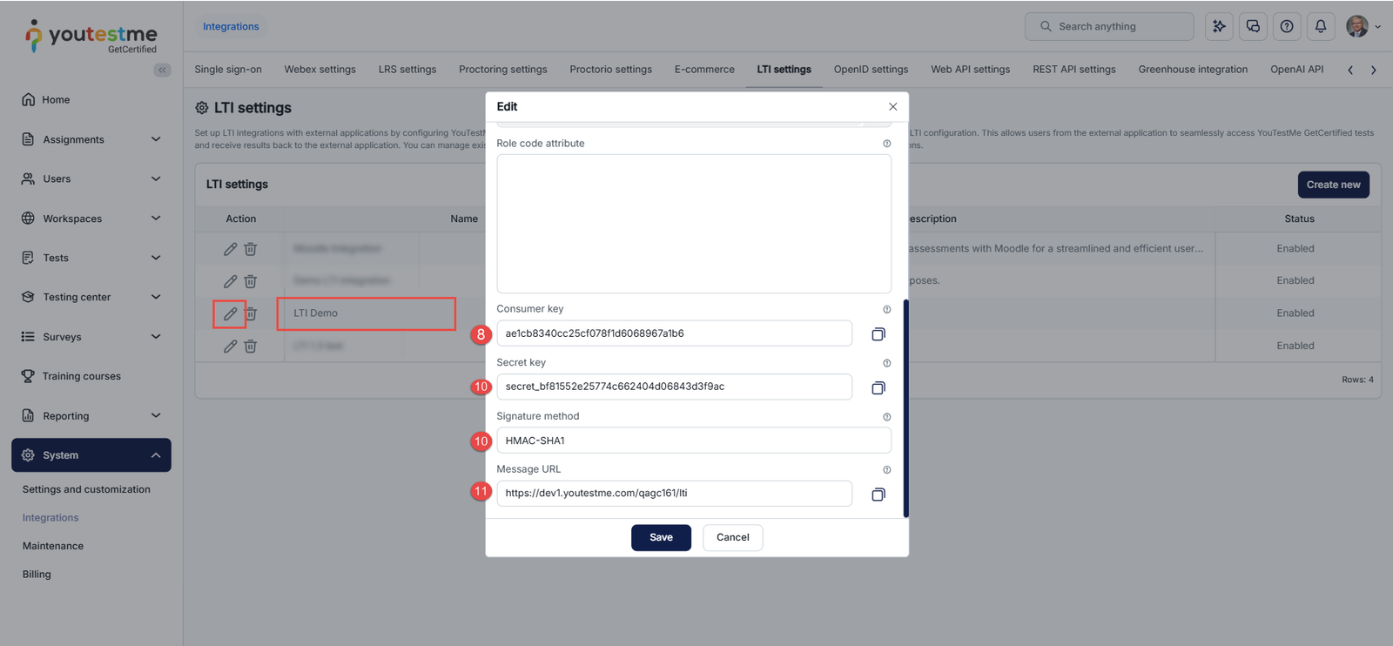
Task: Copy the Consumer key value
Action: coord(878,334)
